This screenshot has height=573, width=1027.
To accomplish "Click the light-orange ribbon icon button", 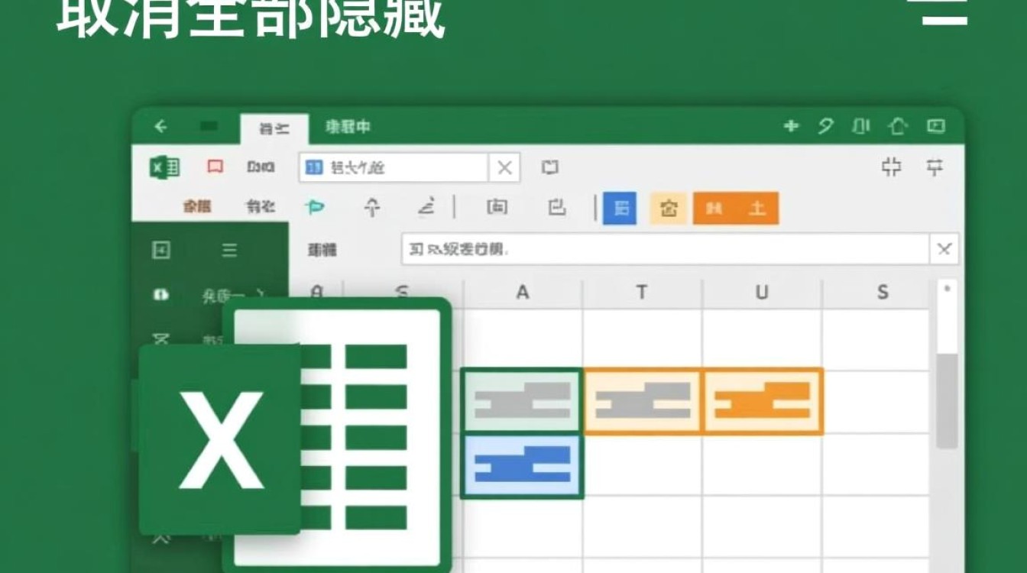I will tap(669, 208).
